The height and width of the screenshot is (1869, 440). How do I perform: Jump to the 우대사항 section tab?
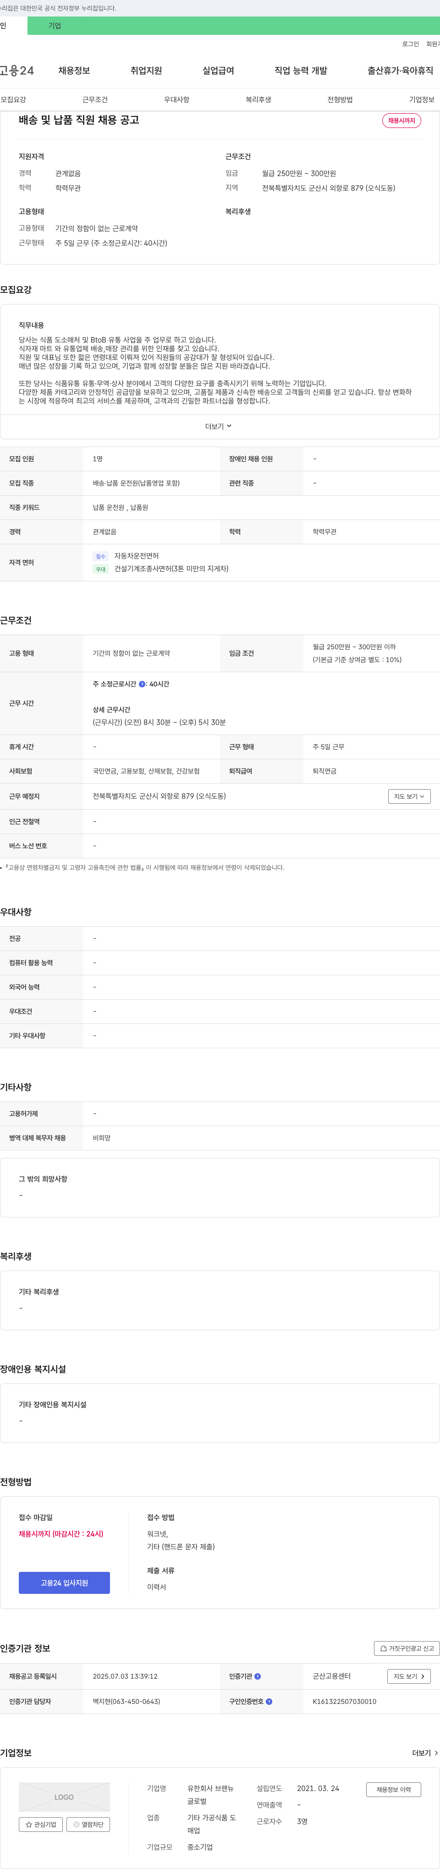click(176, 100)
